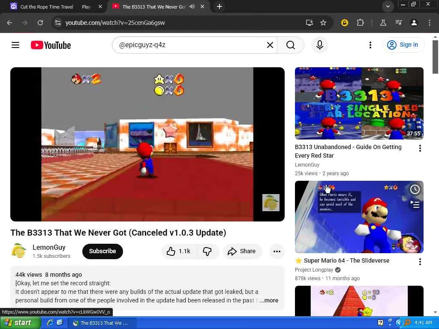Viewport: 439px width, 329px height.
Task: Open a new browser tab
Action: click(219, 6)
